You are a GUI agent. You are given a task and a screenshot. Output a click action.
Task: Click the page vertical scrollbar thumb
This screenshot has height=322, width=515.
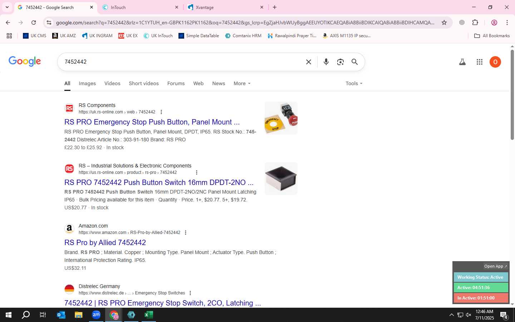512,95
